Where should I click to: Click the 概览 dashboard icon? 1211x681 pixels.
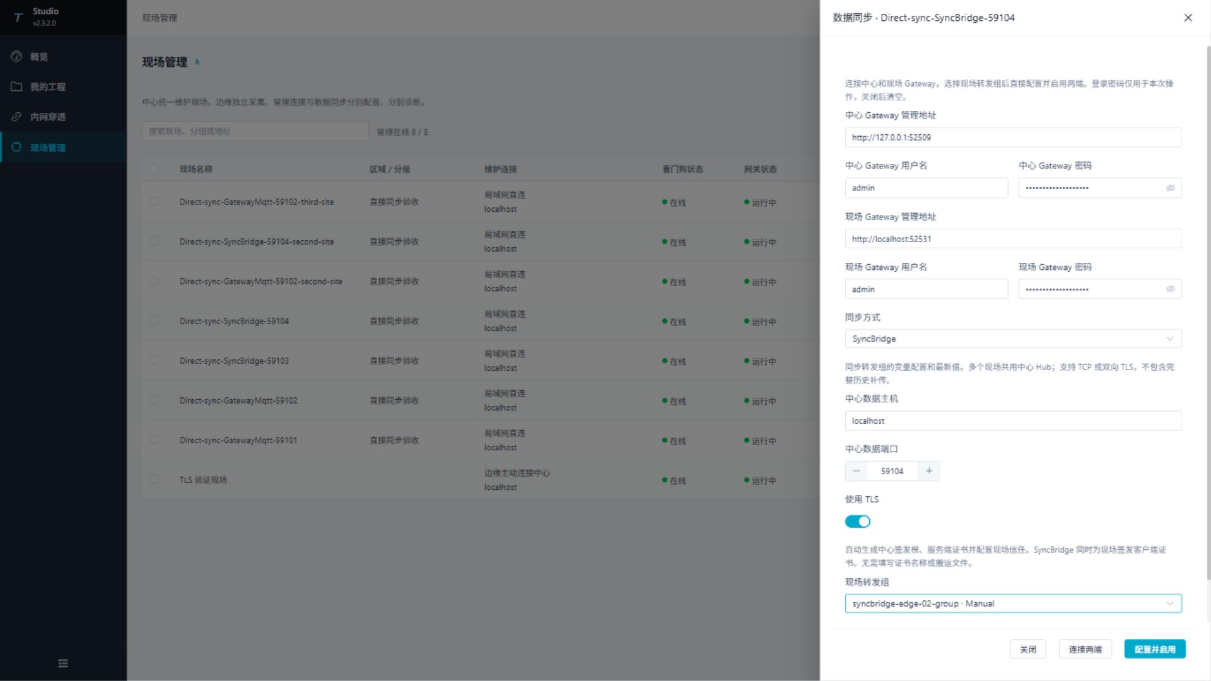(x=16, y=57)
